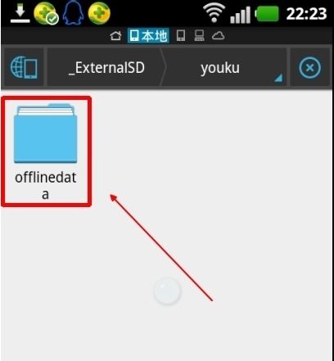Open the computer network tab icon

(199, 36)
